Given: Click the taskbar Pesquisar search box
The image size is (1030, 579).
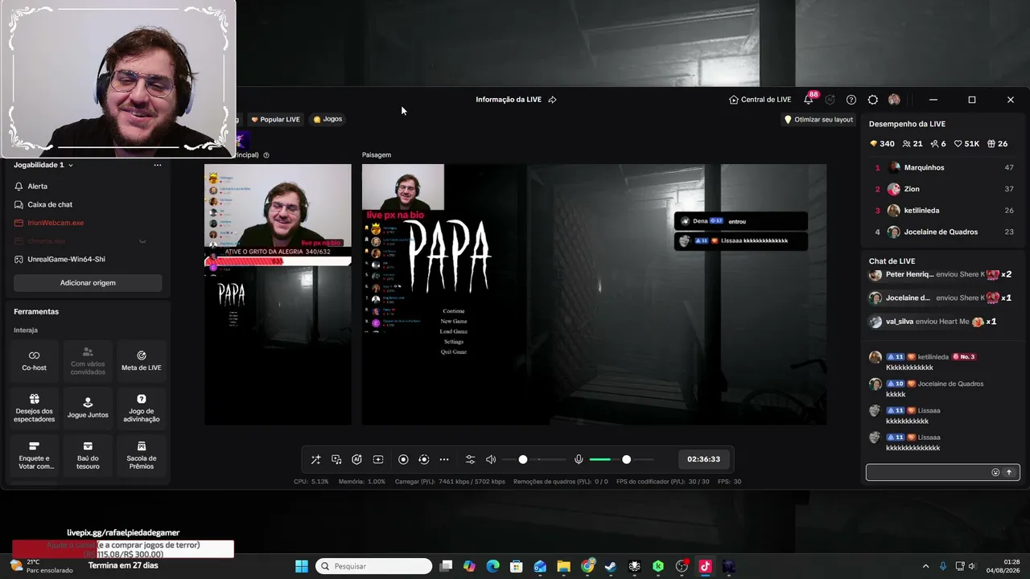Looking at the screenshot, I should tap(373, 566).
